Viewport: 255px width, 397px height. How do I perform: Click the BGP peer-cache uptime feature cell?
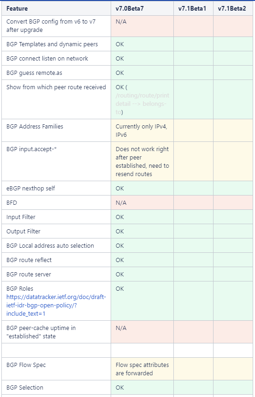point(56,332)
